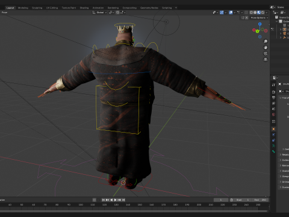Switch to the Modeling workspace tab
Screen dimensions: 289x217
pos(23,8)
